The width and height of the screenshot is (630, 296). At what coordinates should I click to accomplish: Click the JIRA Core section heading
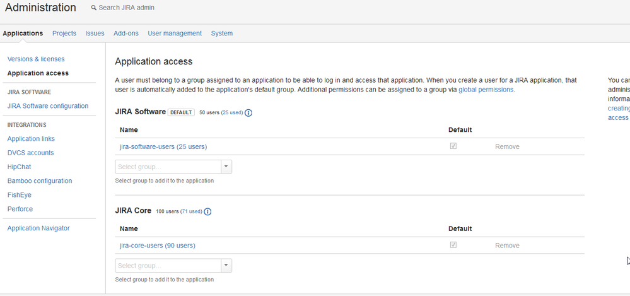point(133,211)
